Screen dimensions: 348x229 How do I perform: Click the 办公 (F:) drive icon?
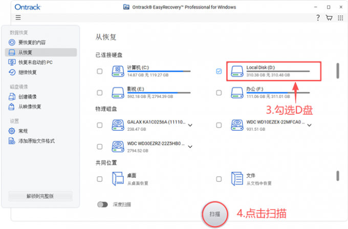(x=237, y=93)
